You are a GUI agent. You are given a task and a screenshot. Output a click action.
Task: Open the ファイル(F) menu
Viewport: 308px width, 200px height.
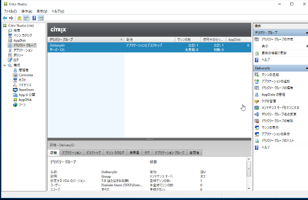(x=10, y=11)
